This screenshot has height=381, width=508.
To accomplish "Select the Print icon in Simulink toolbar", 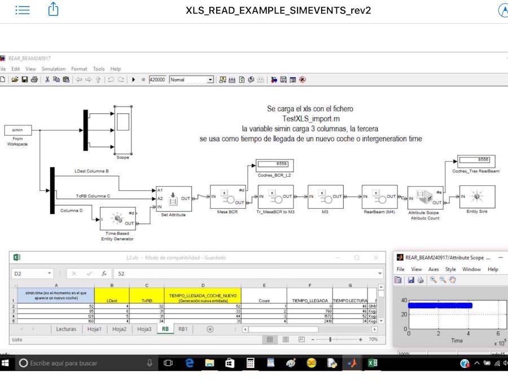I will tap(36, 80).
